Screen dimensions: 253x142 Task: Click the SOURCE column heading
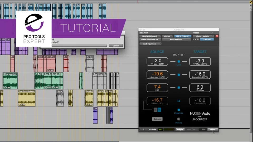tap(157, 52)
